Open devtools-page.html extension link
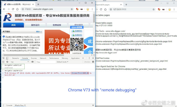 134,41
